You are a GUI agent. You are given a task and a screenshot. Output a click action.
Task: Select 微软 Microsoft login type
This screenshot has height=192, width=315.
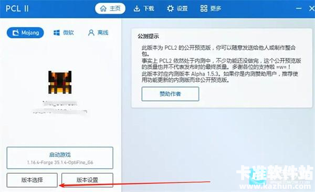pos(64,33)
